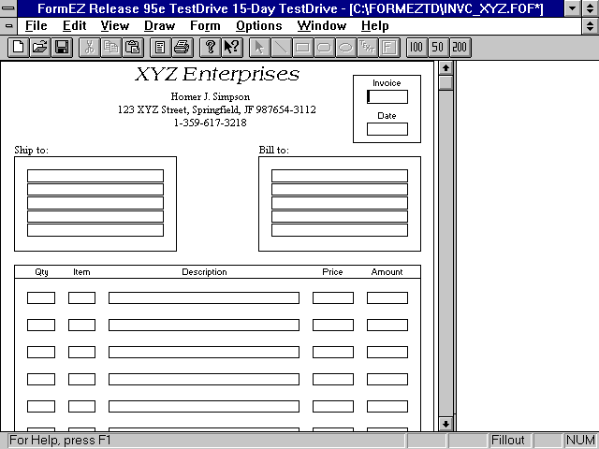
Task: Open the Options menu
Action: click(x=258, y=26)
